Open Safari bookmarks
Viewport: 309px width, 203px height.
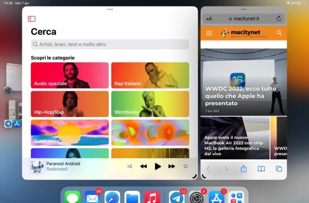coord(261,169)
